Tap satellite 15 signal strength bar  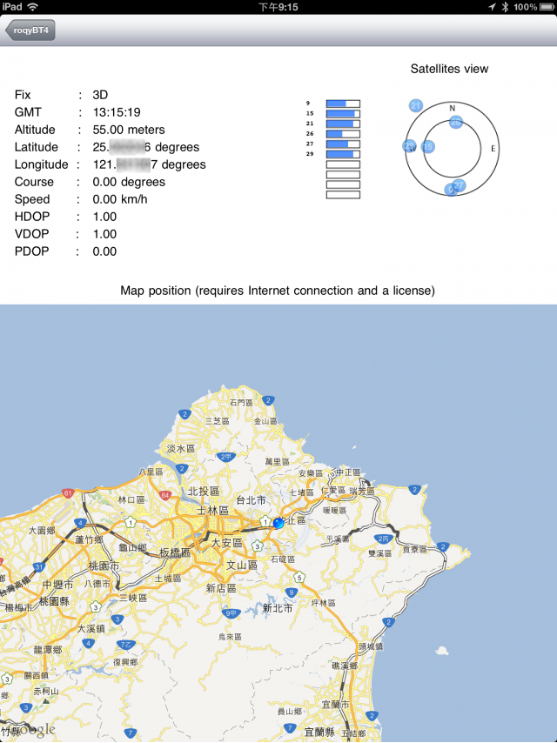pyautogui.click(x=343, y=114)
